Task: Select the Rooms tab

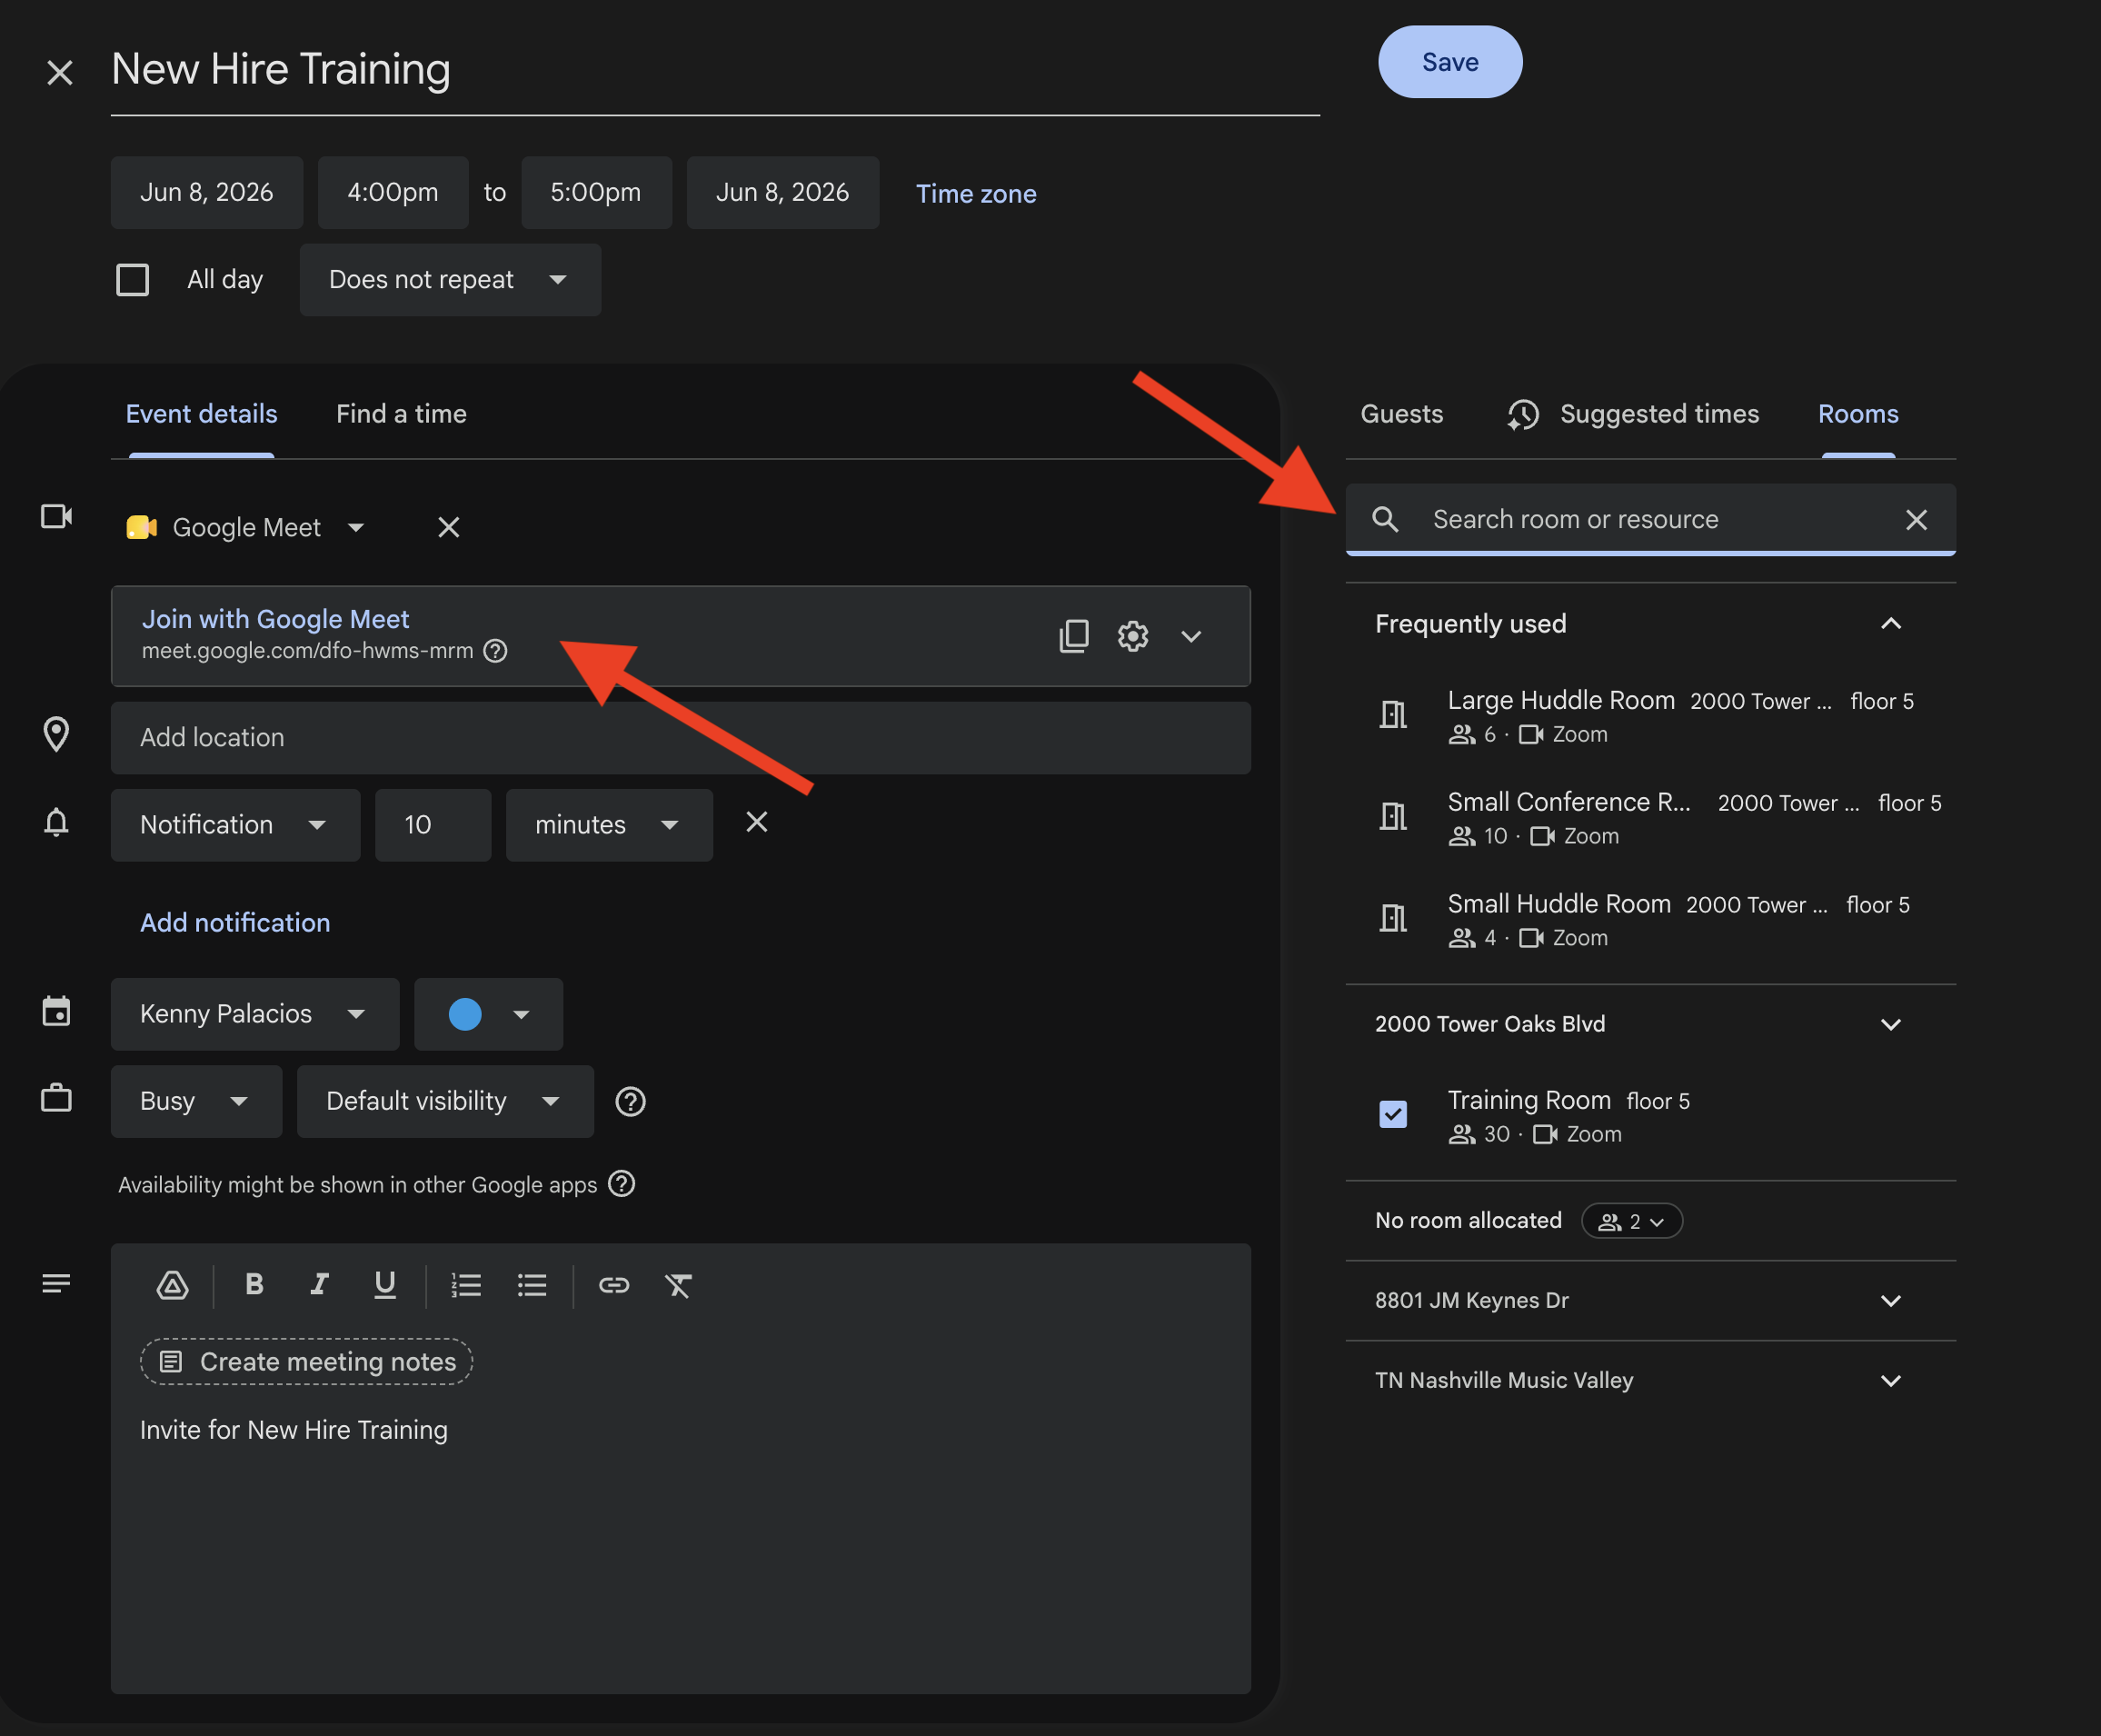Action: [1858, 414]
